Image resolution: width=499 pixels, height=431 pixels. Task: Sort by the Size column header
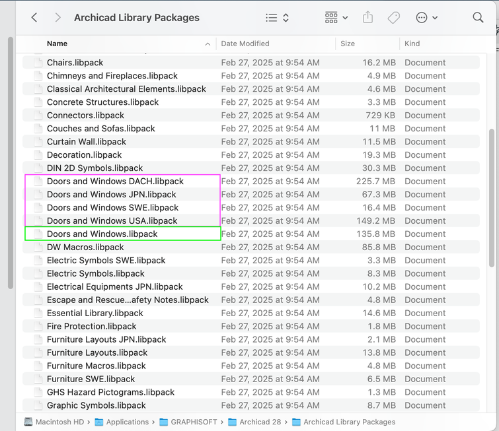(348, 44)
